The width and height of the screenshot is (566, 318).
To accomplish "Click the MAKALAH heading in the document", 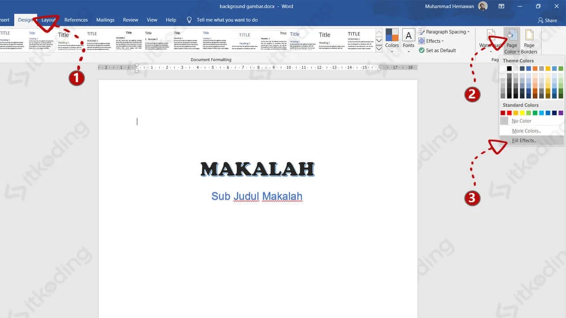I will tap(257, 169).
